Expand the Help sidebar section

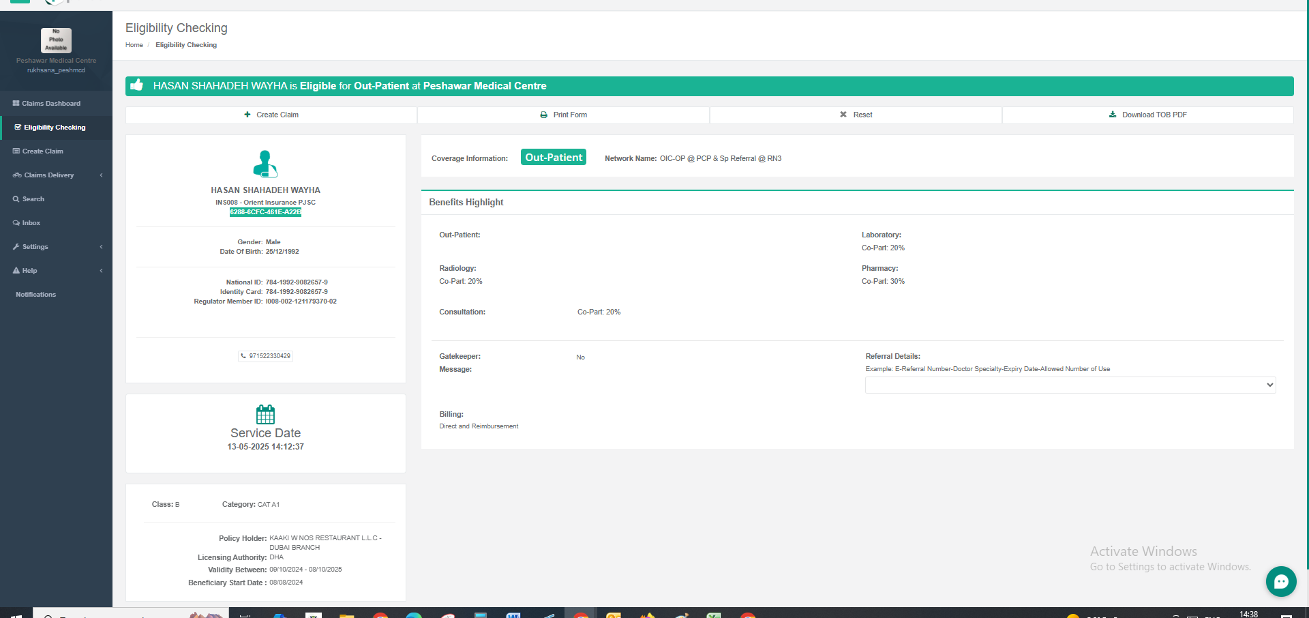[x=56, y=271]
